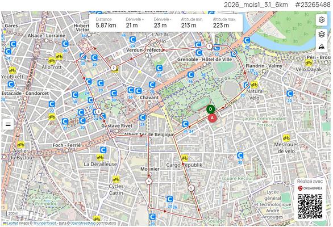This screenshot has height=227, width=333.
Task: Select kilometer marker 2 on the route
Action: (x=114, y=68)
